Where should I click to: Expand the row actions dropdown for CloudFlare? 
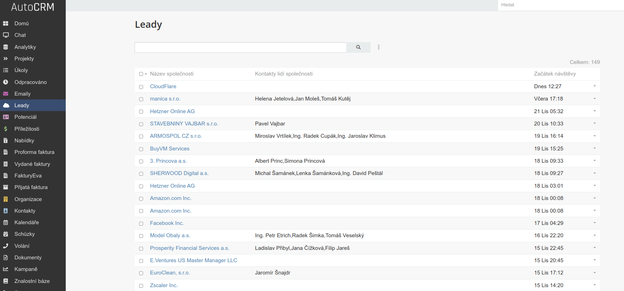(x=594, y=86)
